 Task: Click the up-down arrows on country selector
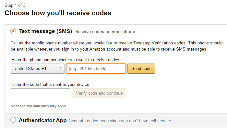pos(61,69)
